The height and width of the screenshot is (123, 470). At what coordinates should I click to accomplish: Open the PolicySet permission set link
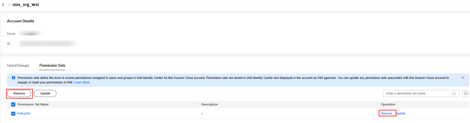(24, 113)
